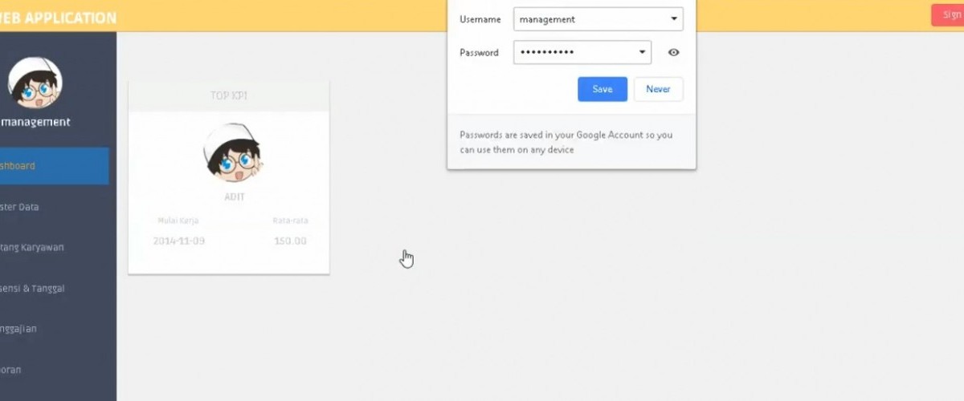Expand the Password dropdown arrow
The image size is (964, 401).
(x=642, y=53)
